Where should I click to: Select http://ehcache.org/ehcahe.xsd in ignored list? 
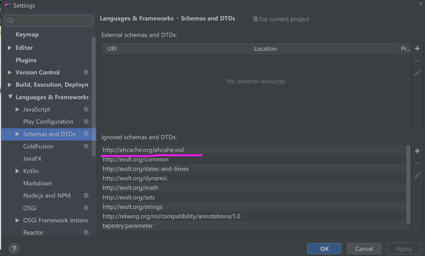(x=143, y=150)
